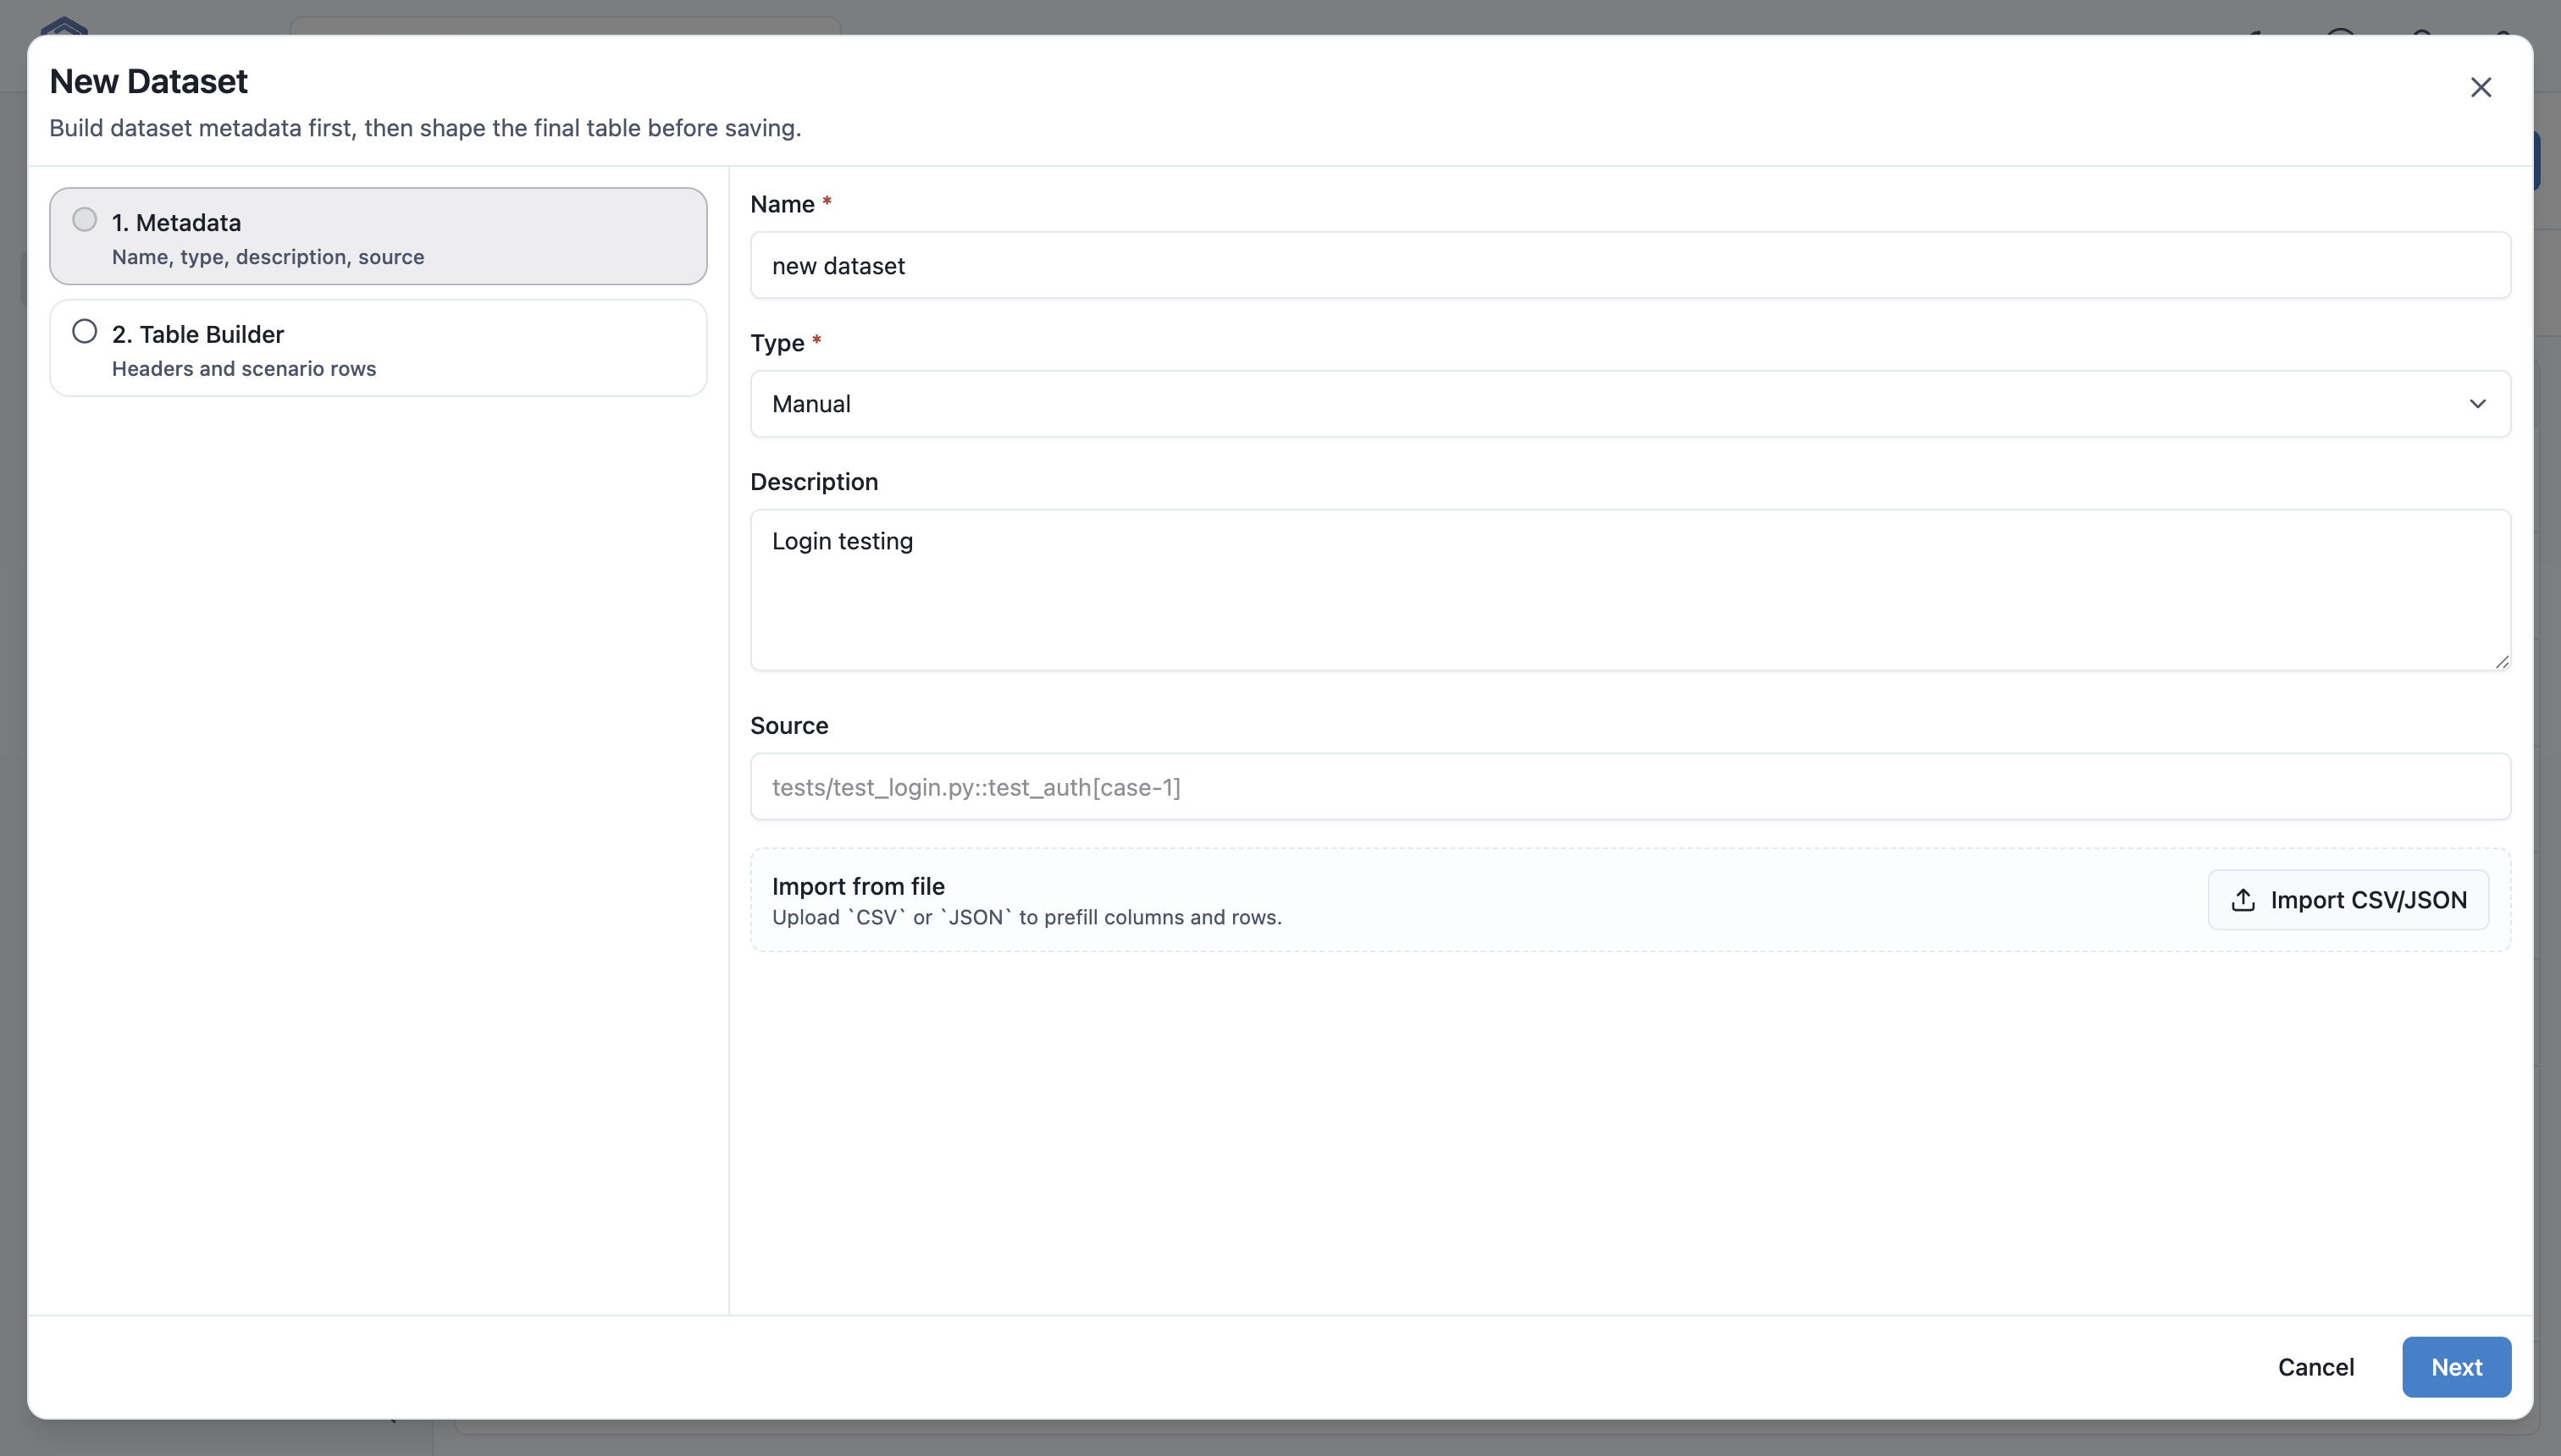Click the Name field label
This screenshot has height=1456, width=2561.
(783, 204)
